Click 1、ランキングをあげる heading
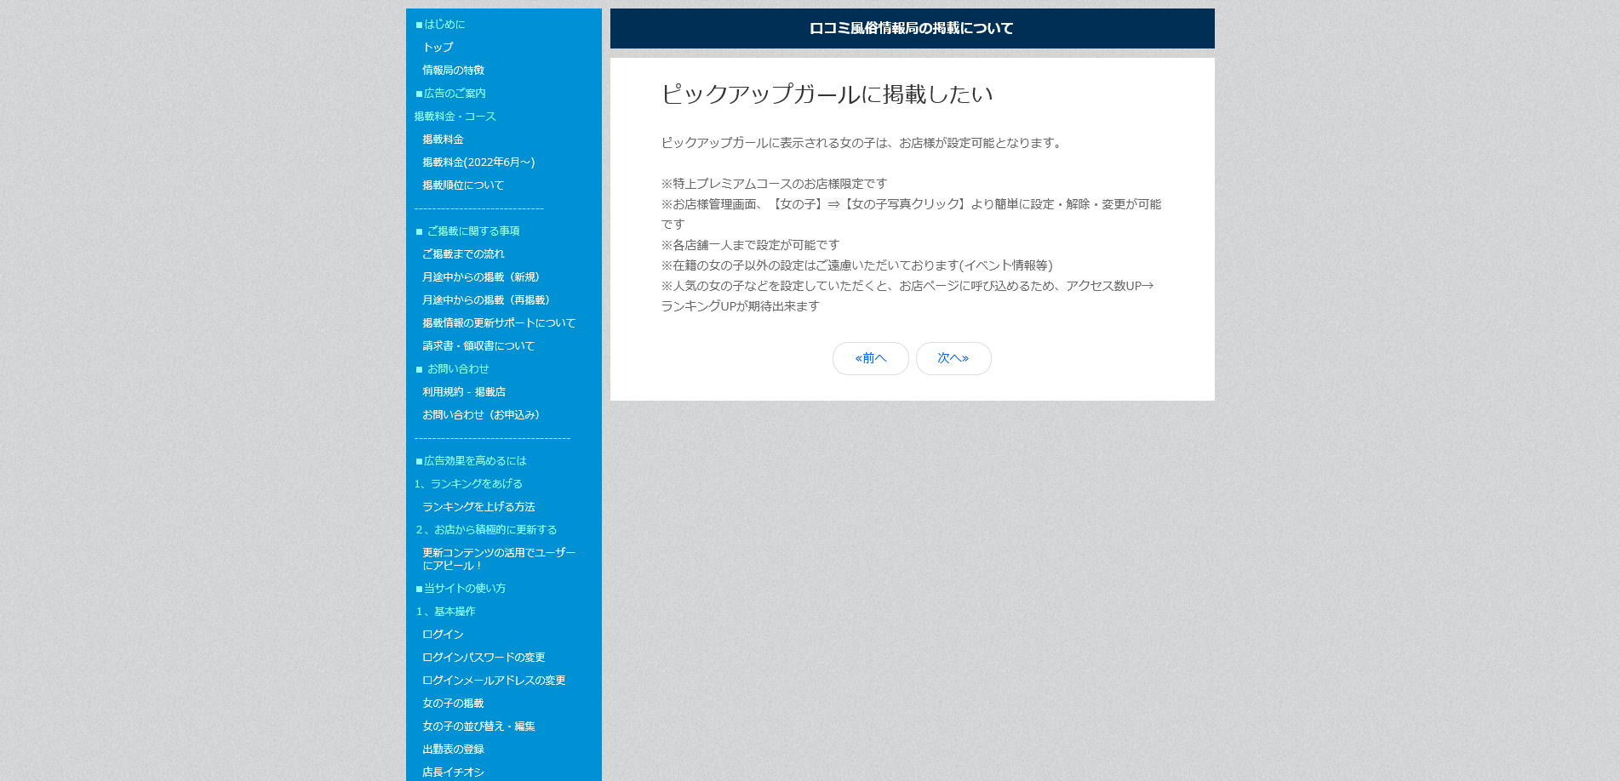The height and width of the screenshot is (781, 1620). (468, 484)
